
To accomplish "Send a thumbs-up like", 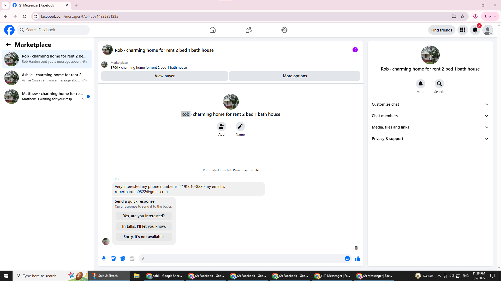I will click(x=357, y=259).
